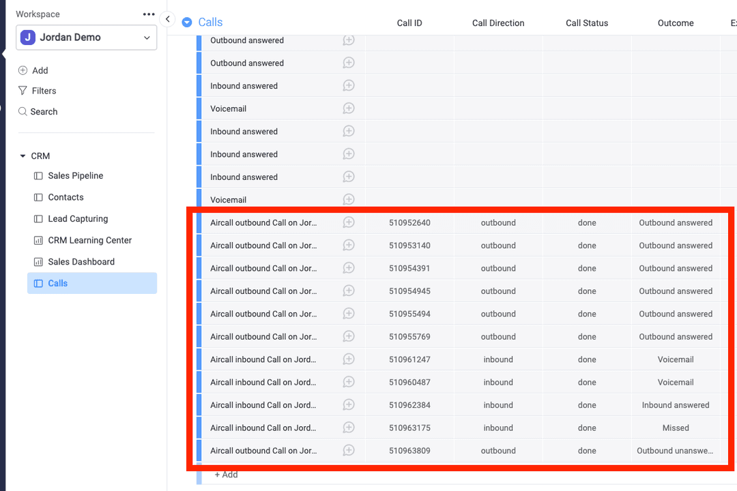Click the Add plus icon in sidebar
Viewport: 737px width, 491px height.
pyautogui.click(x=23, y=70)
